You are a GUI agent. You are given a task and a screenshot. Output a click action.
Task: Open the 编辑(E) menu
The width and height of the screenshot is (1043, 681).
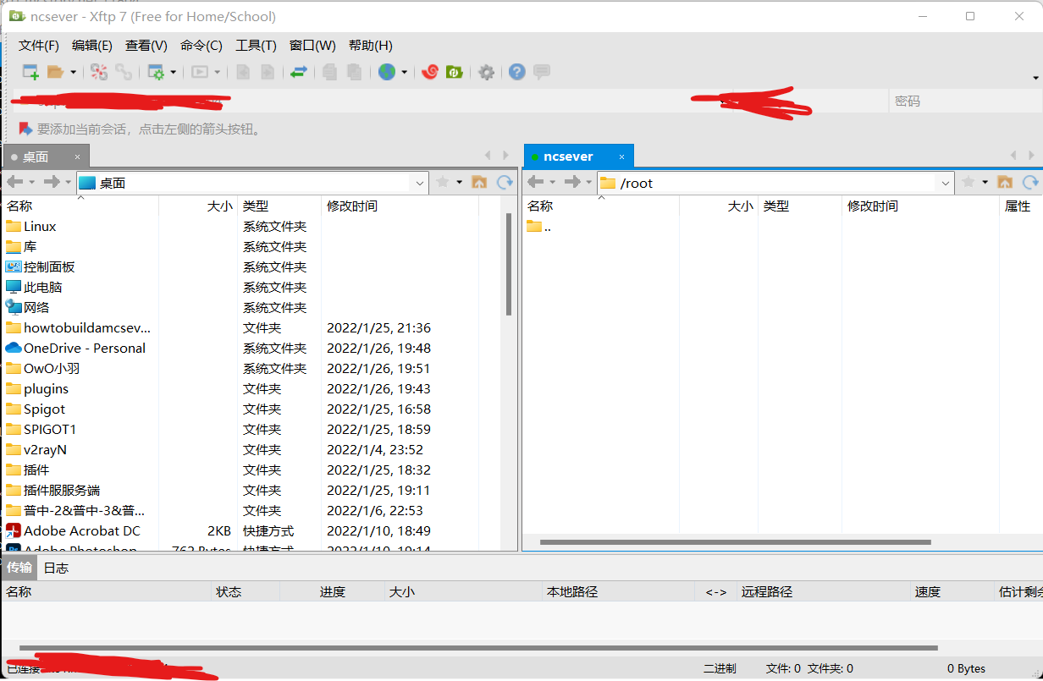92,46
